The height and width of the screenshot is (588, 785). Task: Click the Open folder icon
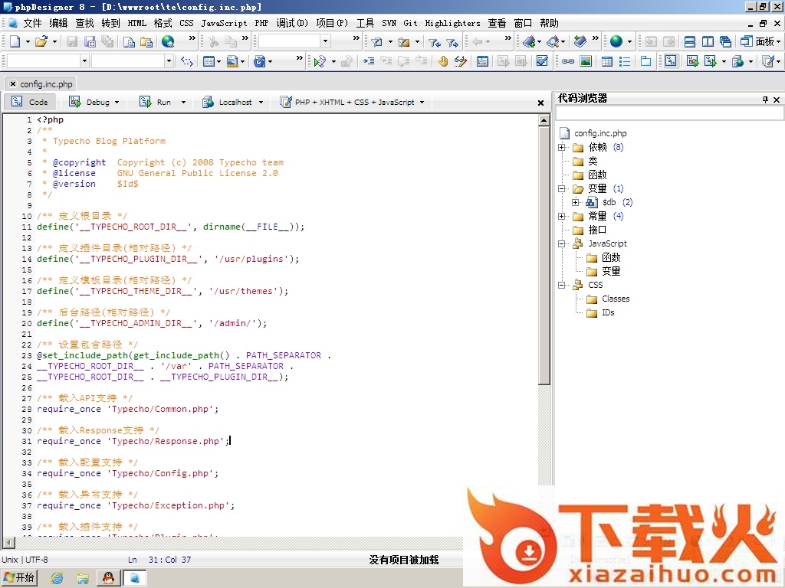41,41
